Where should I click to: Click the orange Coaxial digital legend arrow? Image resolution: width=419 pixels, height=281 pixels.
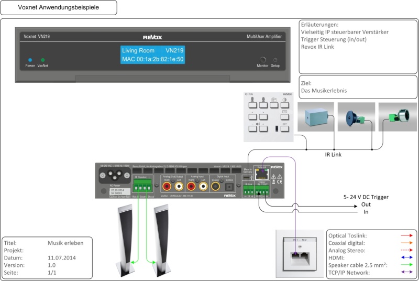click(407, 243)
